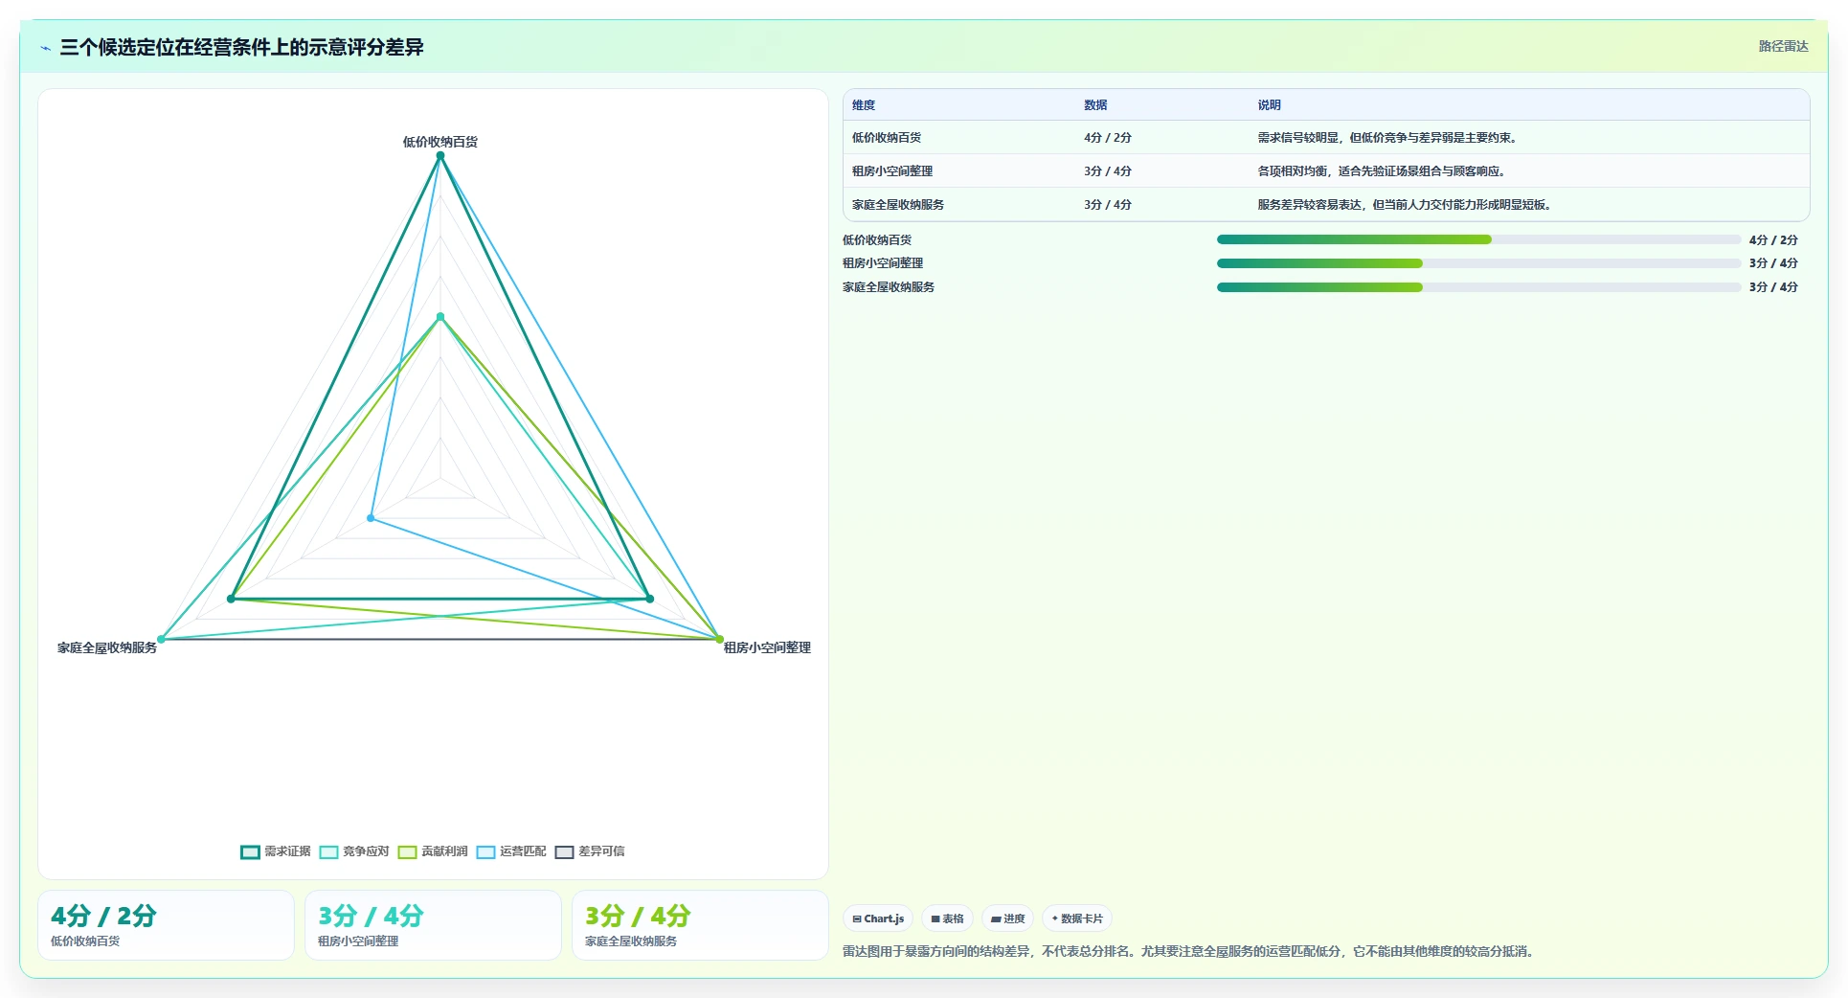Toggle the 竞争应对 legend series
1848x998 pixels.
click(354, 851)
